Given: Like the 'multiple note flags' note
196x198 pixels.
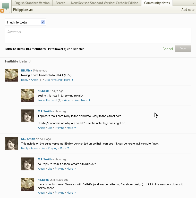Looking at the screenshot, I should (43, 148).
